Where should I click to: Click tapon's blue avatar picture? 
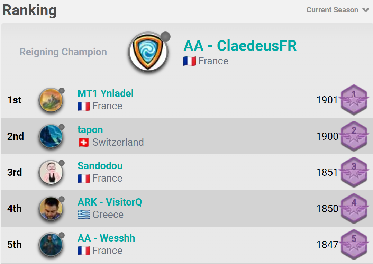[x=51, y=136]
